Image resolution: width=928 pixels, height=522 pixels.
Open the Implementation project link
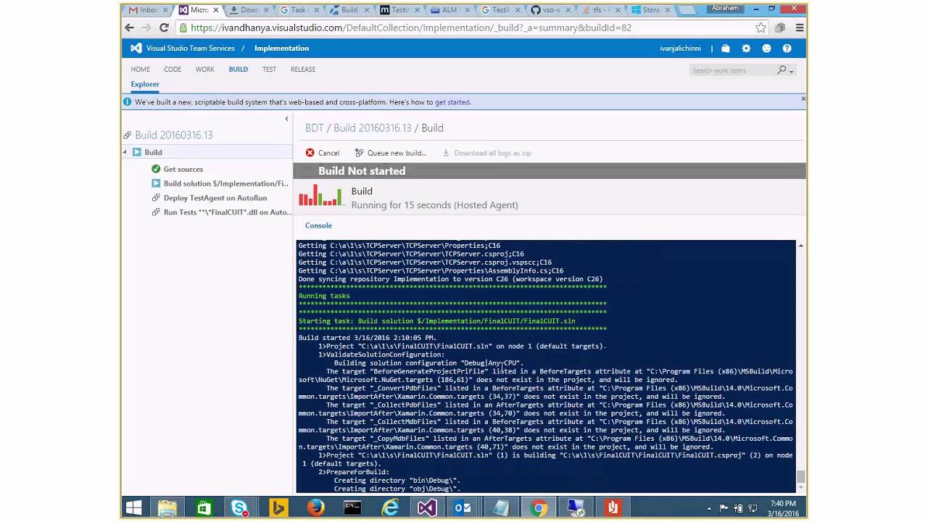click(281, 49)
